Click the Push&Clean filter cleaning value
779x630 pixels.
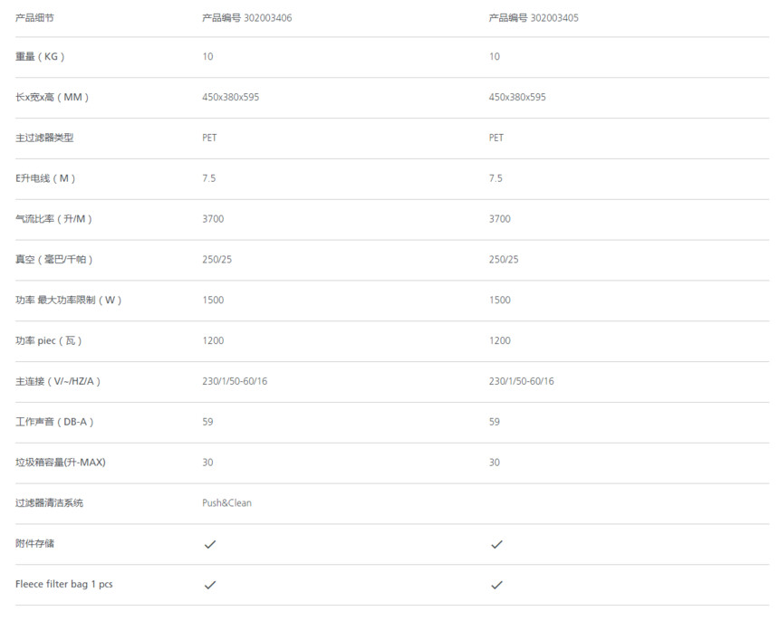click(x=227, y=503)
